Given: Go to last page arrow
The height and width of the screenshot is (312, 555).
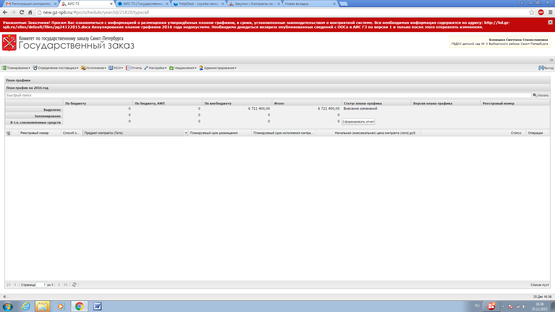Looking at the screenshot, I should (x=66, y=285).
